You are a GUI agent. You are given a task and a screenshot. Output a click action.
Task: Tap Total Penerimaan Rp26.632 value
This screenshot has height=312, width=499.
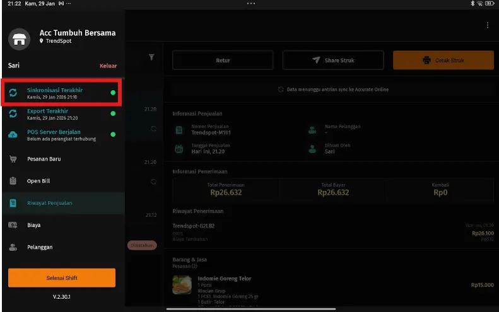point(226,192)
